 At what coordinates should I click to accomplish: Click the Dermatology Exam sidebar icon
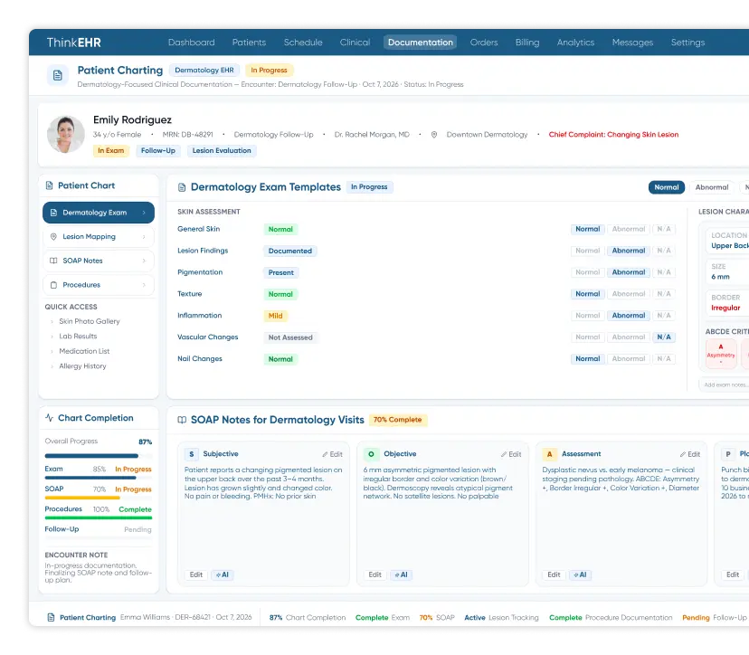(53, 213)
